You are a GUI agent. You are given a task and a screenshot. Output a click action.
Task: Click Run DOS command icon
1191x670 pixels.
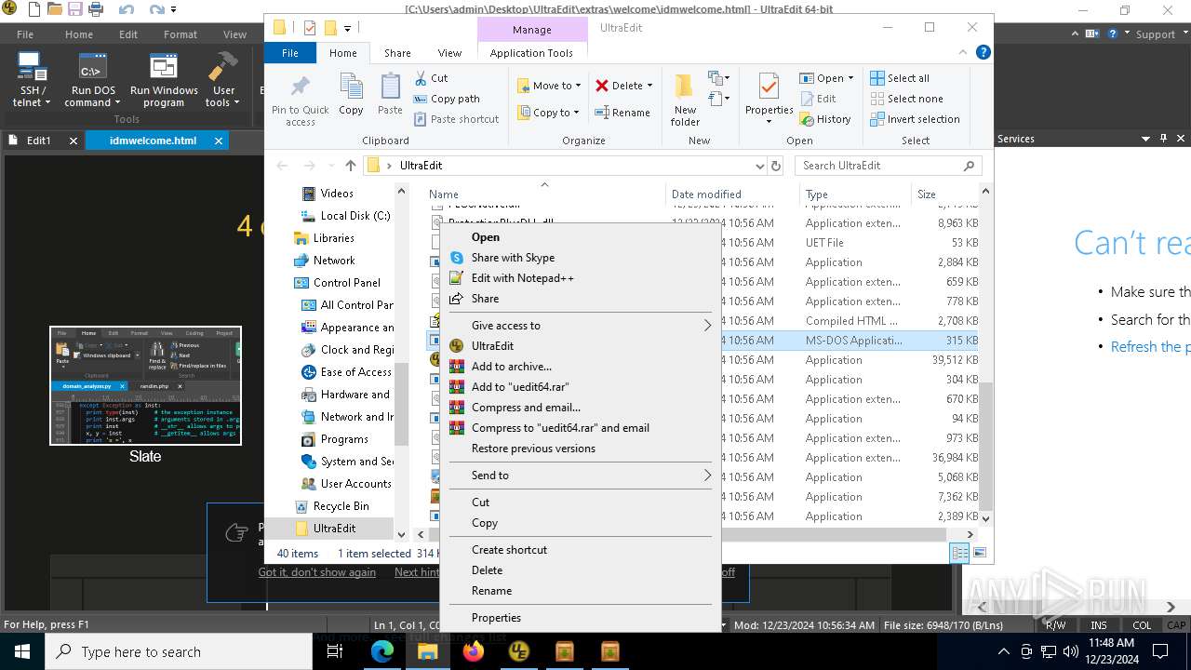tap(91, 80)
